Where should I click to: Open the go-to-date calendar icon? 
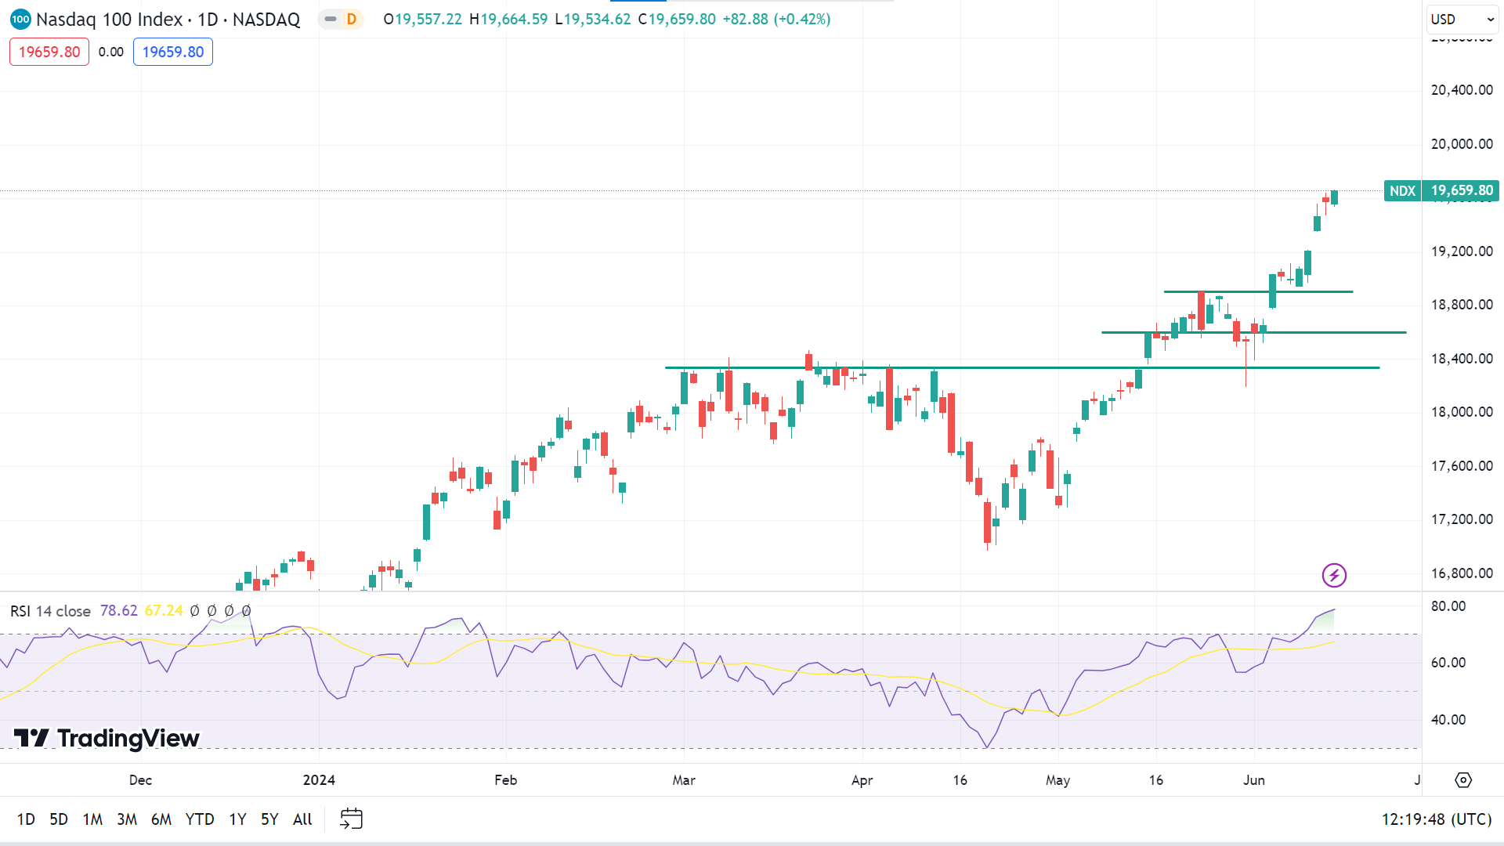click(x=351, y=819)
